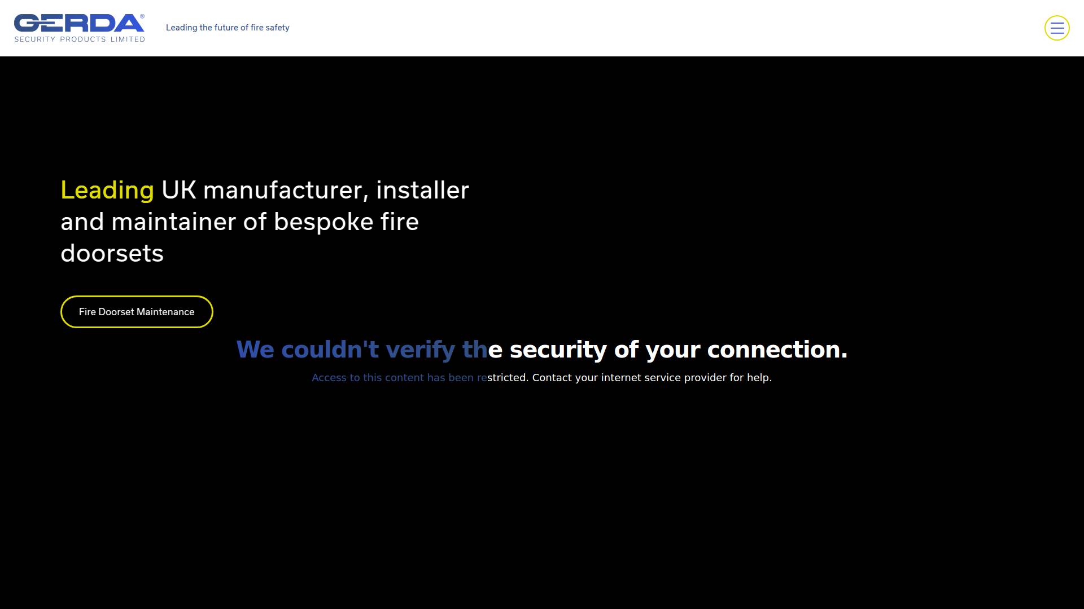Open the hamburger navigation menu
The height and width of the screenshot is (609, 1084).
pos(1057,28)
